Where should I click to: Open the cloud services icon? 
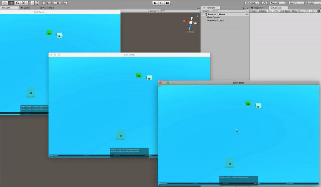click(x=264, y=3)
